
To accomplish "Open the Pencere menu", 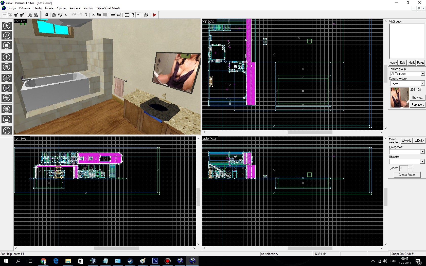I will pos(75,8).
